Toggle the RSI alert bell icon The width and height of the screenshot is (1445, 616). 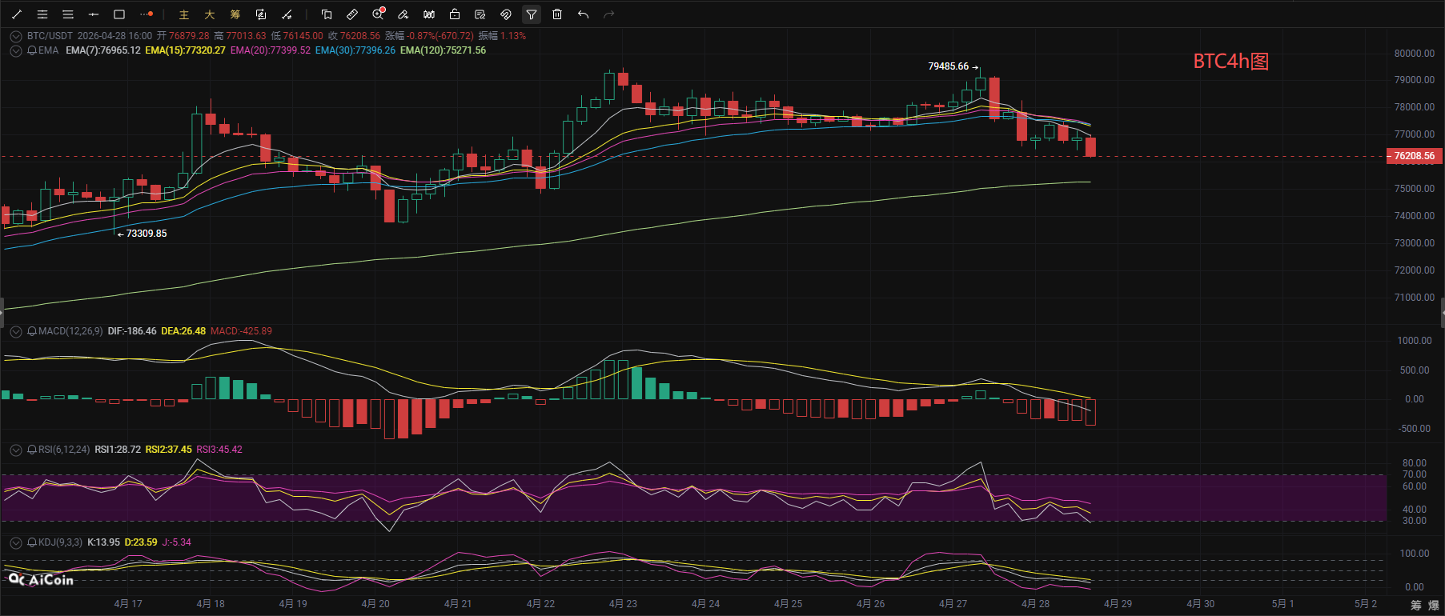(32, 450)
